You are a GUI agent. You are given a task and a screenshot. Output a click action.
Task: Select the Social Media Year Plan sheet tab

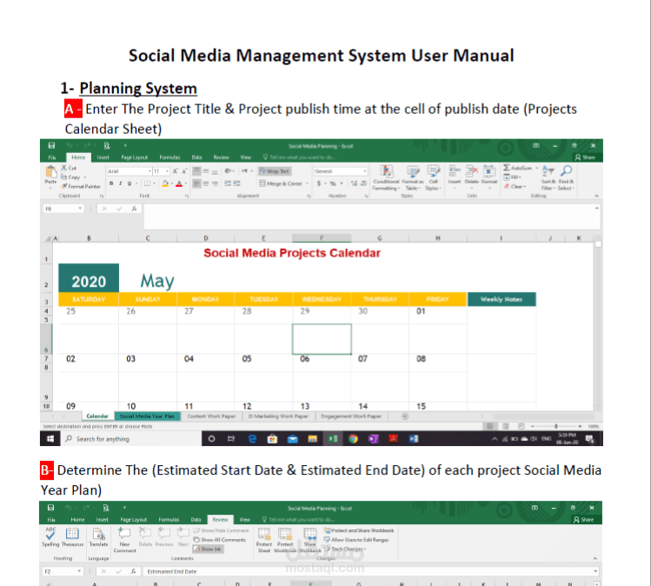tap(147, 416)
